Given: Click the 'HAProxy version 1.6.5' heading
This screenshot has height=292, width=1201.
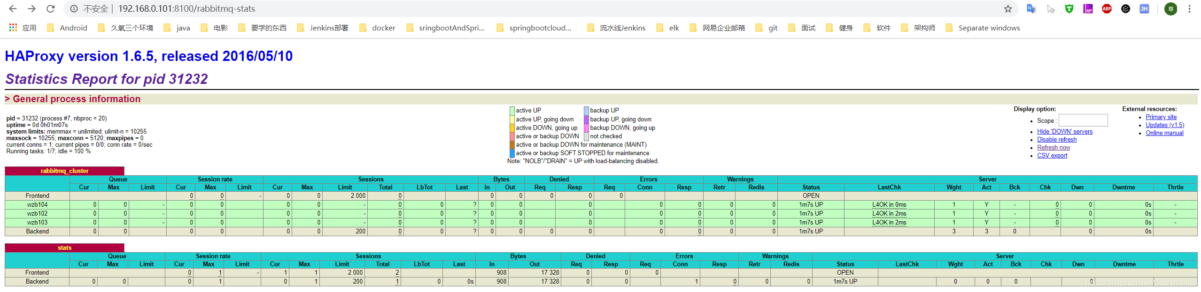Looking at the screenshot, I should pyautogui.click(x=148, y=56).
